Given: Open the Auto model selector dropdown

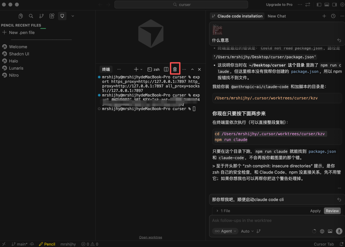Looking at the screenshot, I should pyautogui.click(x=247, y=231).
